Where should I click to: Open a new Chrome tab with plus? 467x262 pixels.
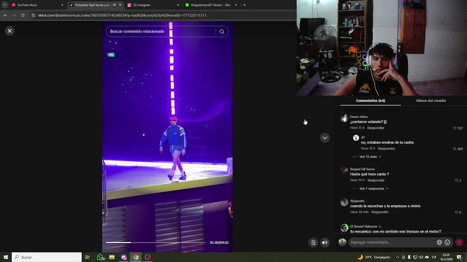click(x=244, y=5)
